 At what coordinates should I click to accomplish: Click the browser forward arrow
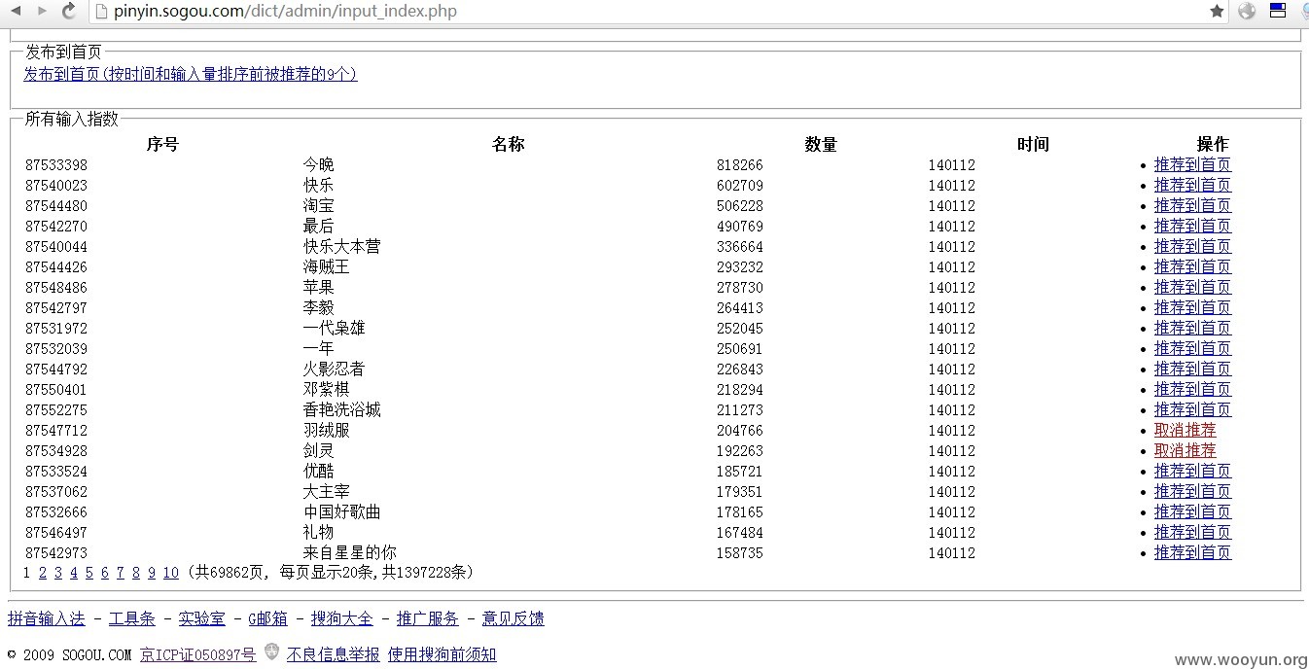42,11
